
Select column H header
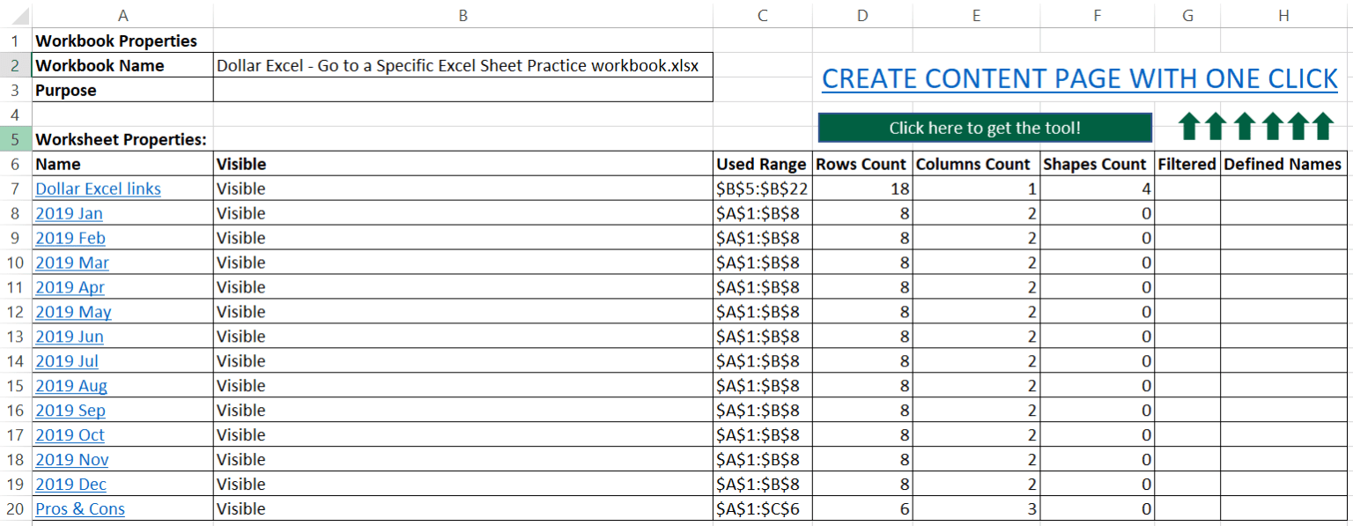point(1283,15)
